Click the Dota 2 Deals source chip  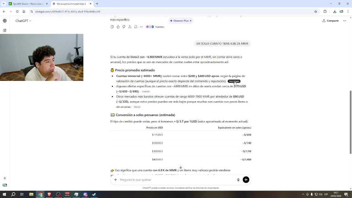[x=234, y=81]
